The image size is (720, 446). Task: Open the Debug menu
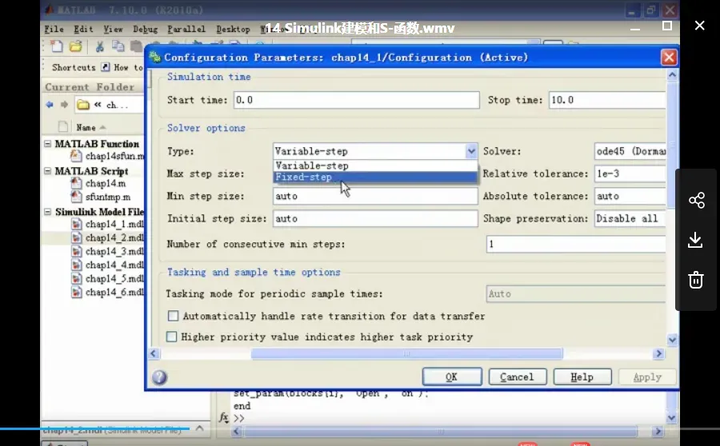click(145, 29)
